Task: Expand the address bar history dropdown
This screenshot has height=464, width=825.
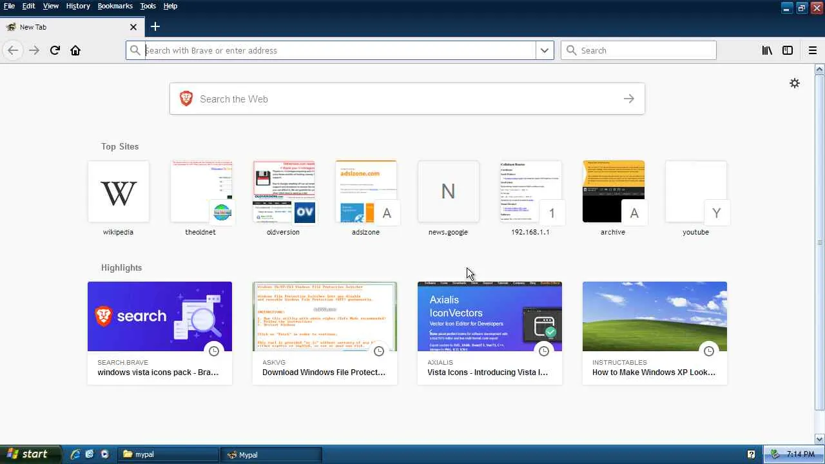Action: tap(545, 50)
